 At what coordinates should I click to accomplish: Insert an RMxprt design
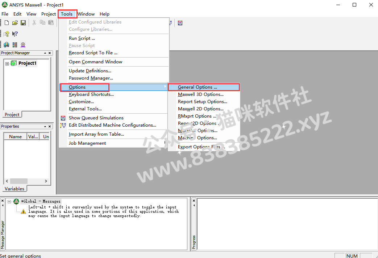coord(23,45)
